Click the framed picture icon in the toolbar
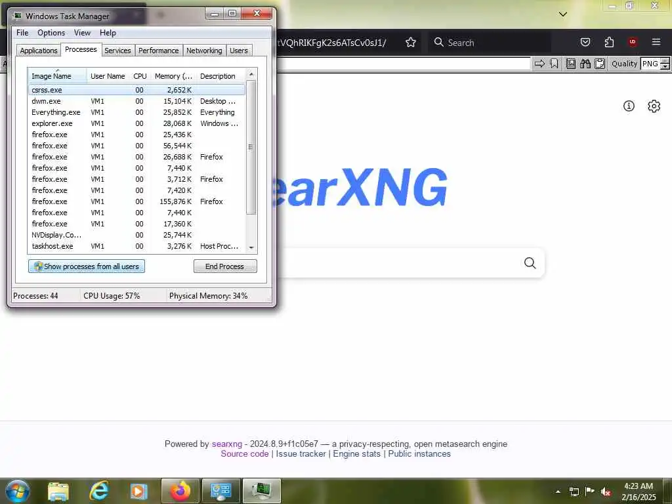 570,64
